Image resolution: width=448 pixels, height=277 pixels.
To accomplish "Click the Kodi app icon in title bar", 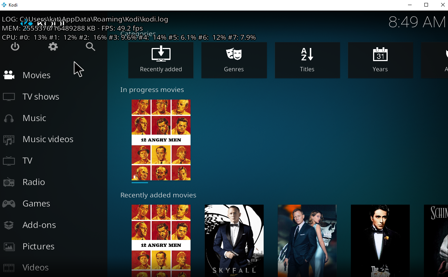I will 4,5.
